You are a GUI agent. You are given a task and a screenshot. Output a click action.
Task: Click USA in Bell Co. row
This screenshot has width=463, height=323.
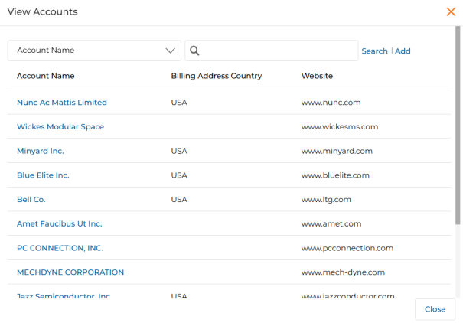pyautogui.click(x=179, y=200)
